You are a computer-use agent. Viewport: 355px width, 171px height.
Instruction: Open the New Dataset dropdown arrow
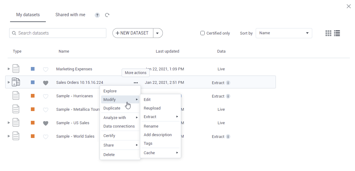pos(157,33)
